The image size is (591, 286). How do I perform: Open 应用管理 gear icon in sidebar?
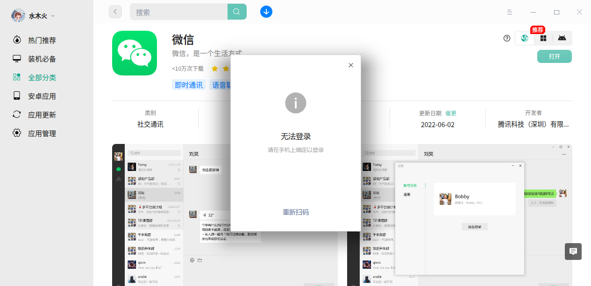pyautogui.click(x=17, y=133)
